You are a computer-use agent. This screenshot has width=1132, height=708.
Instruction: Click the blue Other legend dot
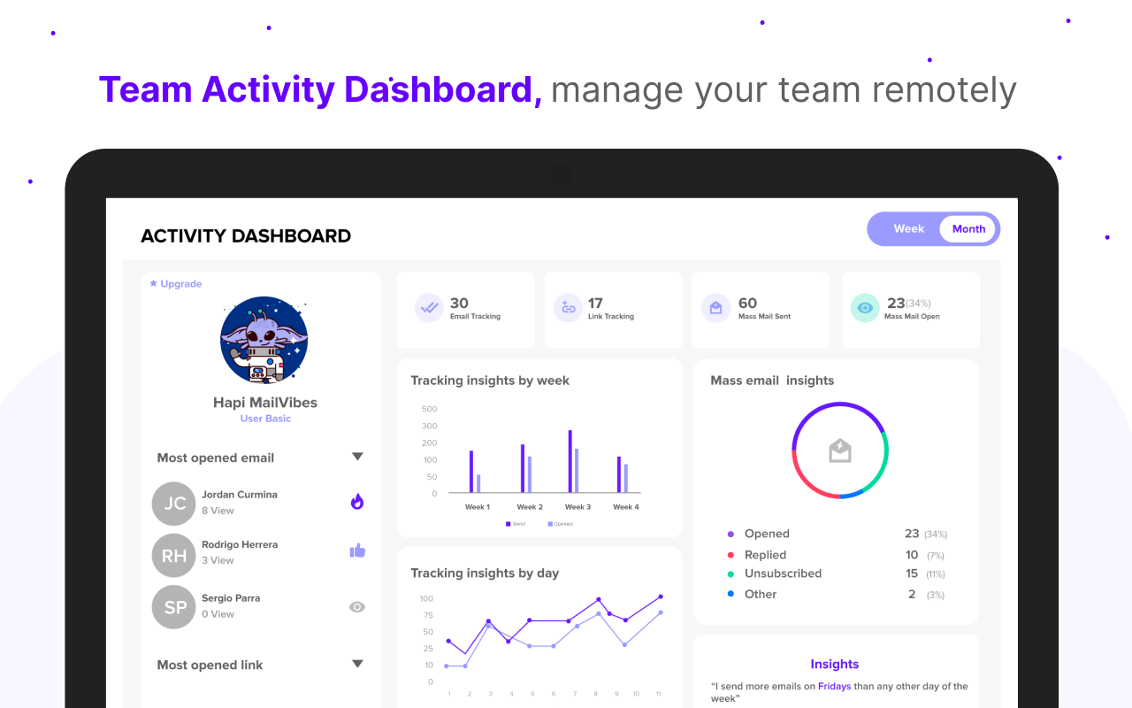tap(730, 594)
